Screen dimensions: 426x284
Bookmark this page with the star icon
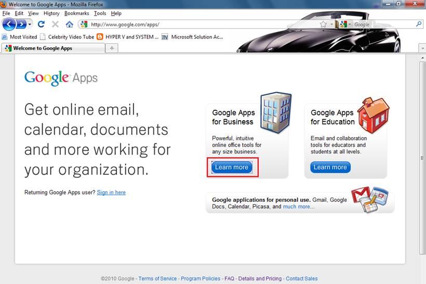click(x=323, y=24)
